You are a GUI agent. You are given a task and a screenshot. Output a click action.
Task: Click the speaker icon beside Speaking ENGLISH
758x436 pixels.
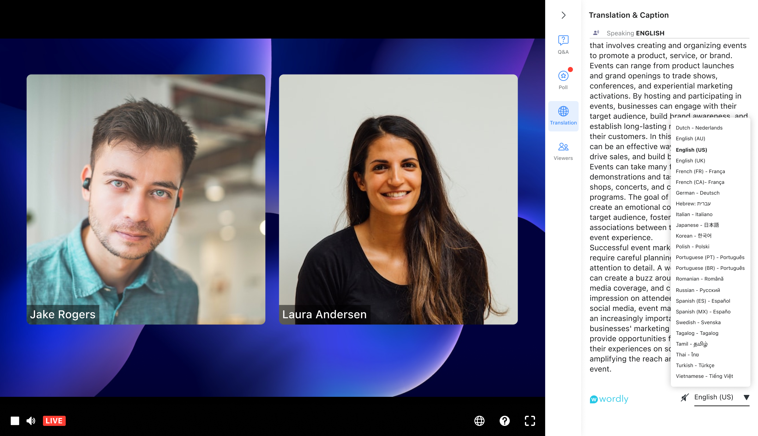596,33
